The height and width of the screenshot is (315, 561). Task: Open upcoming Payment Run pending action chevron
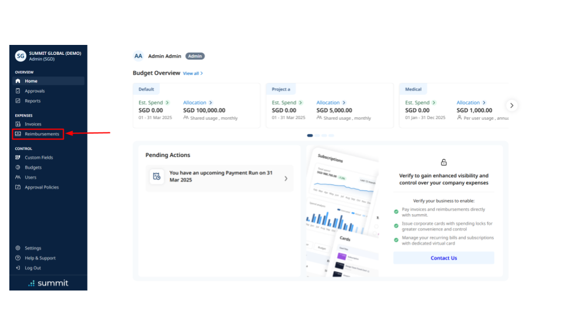click(286, 178)
